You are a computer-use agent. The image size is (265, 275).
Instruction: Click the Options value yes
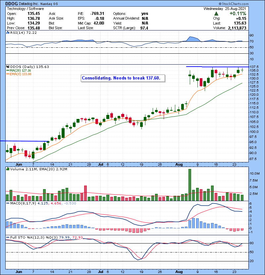pyautogui.click(x=145, y=14)
